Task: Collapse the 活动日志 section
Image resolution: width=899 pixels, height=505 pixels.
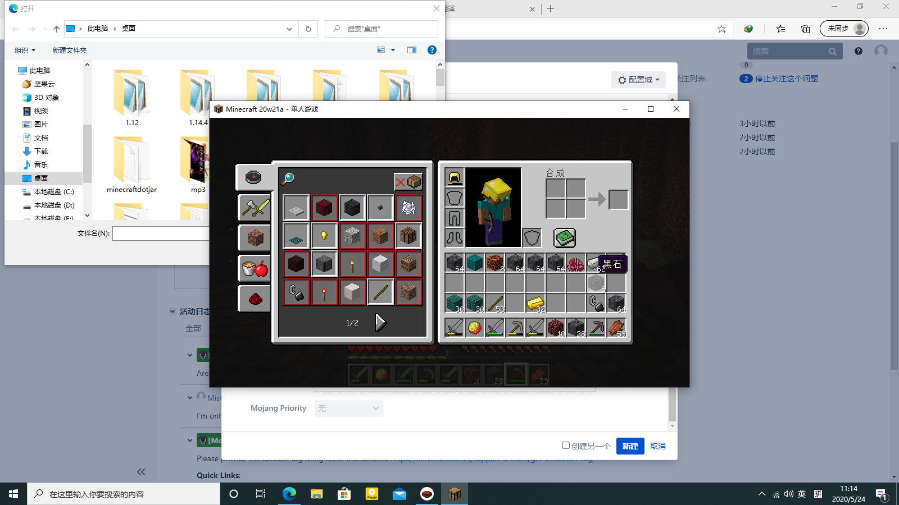Action: click(172, 311)
